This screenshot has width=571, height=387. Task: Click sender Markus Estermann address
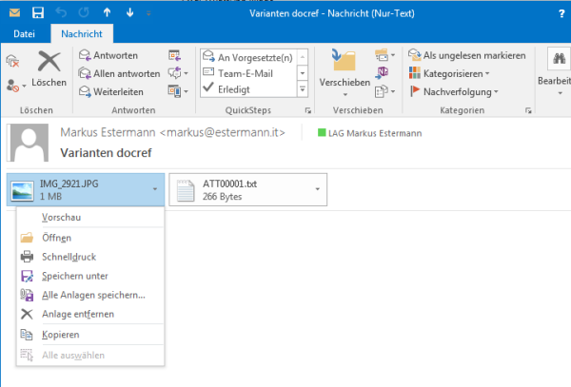pos(172,132)
